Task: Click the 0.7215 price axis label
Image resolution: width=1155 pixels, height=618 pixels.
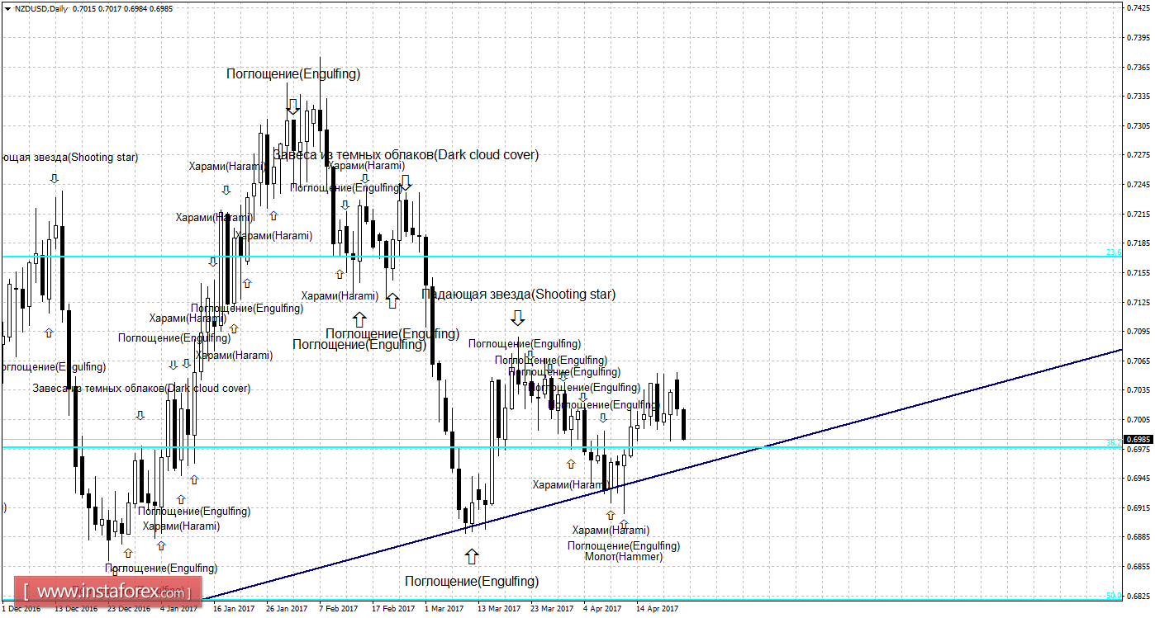Action: [1138, 214]
